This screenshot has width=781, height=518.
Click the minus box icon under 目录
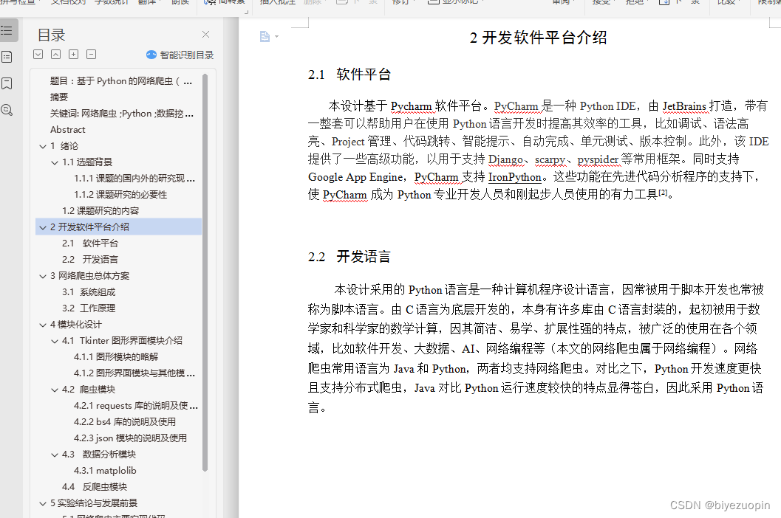[91, 55]
